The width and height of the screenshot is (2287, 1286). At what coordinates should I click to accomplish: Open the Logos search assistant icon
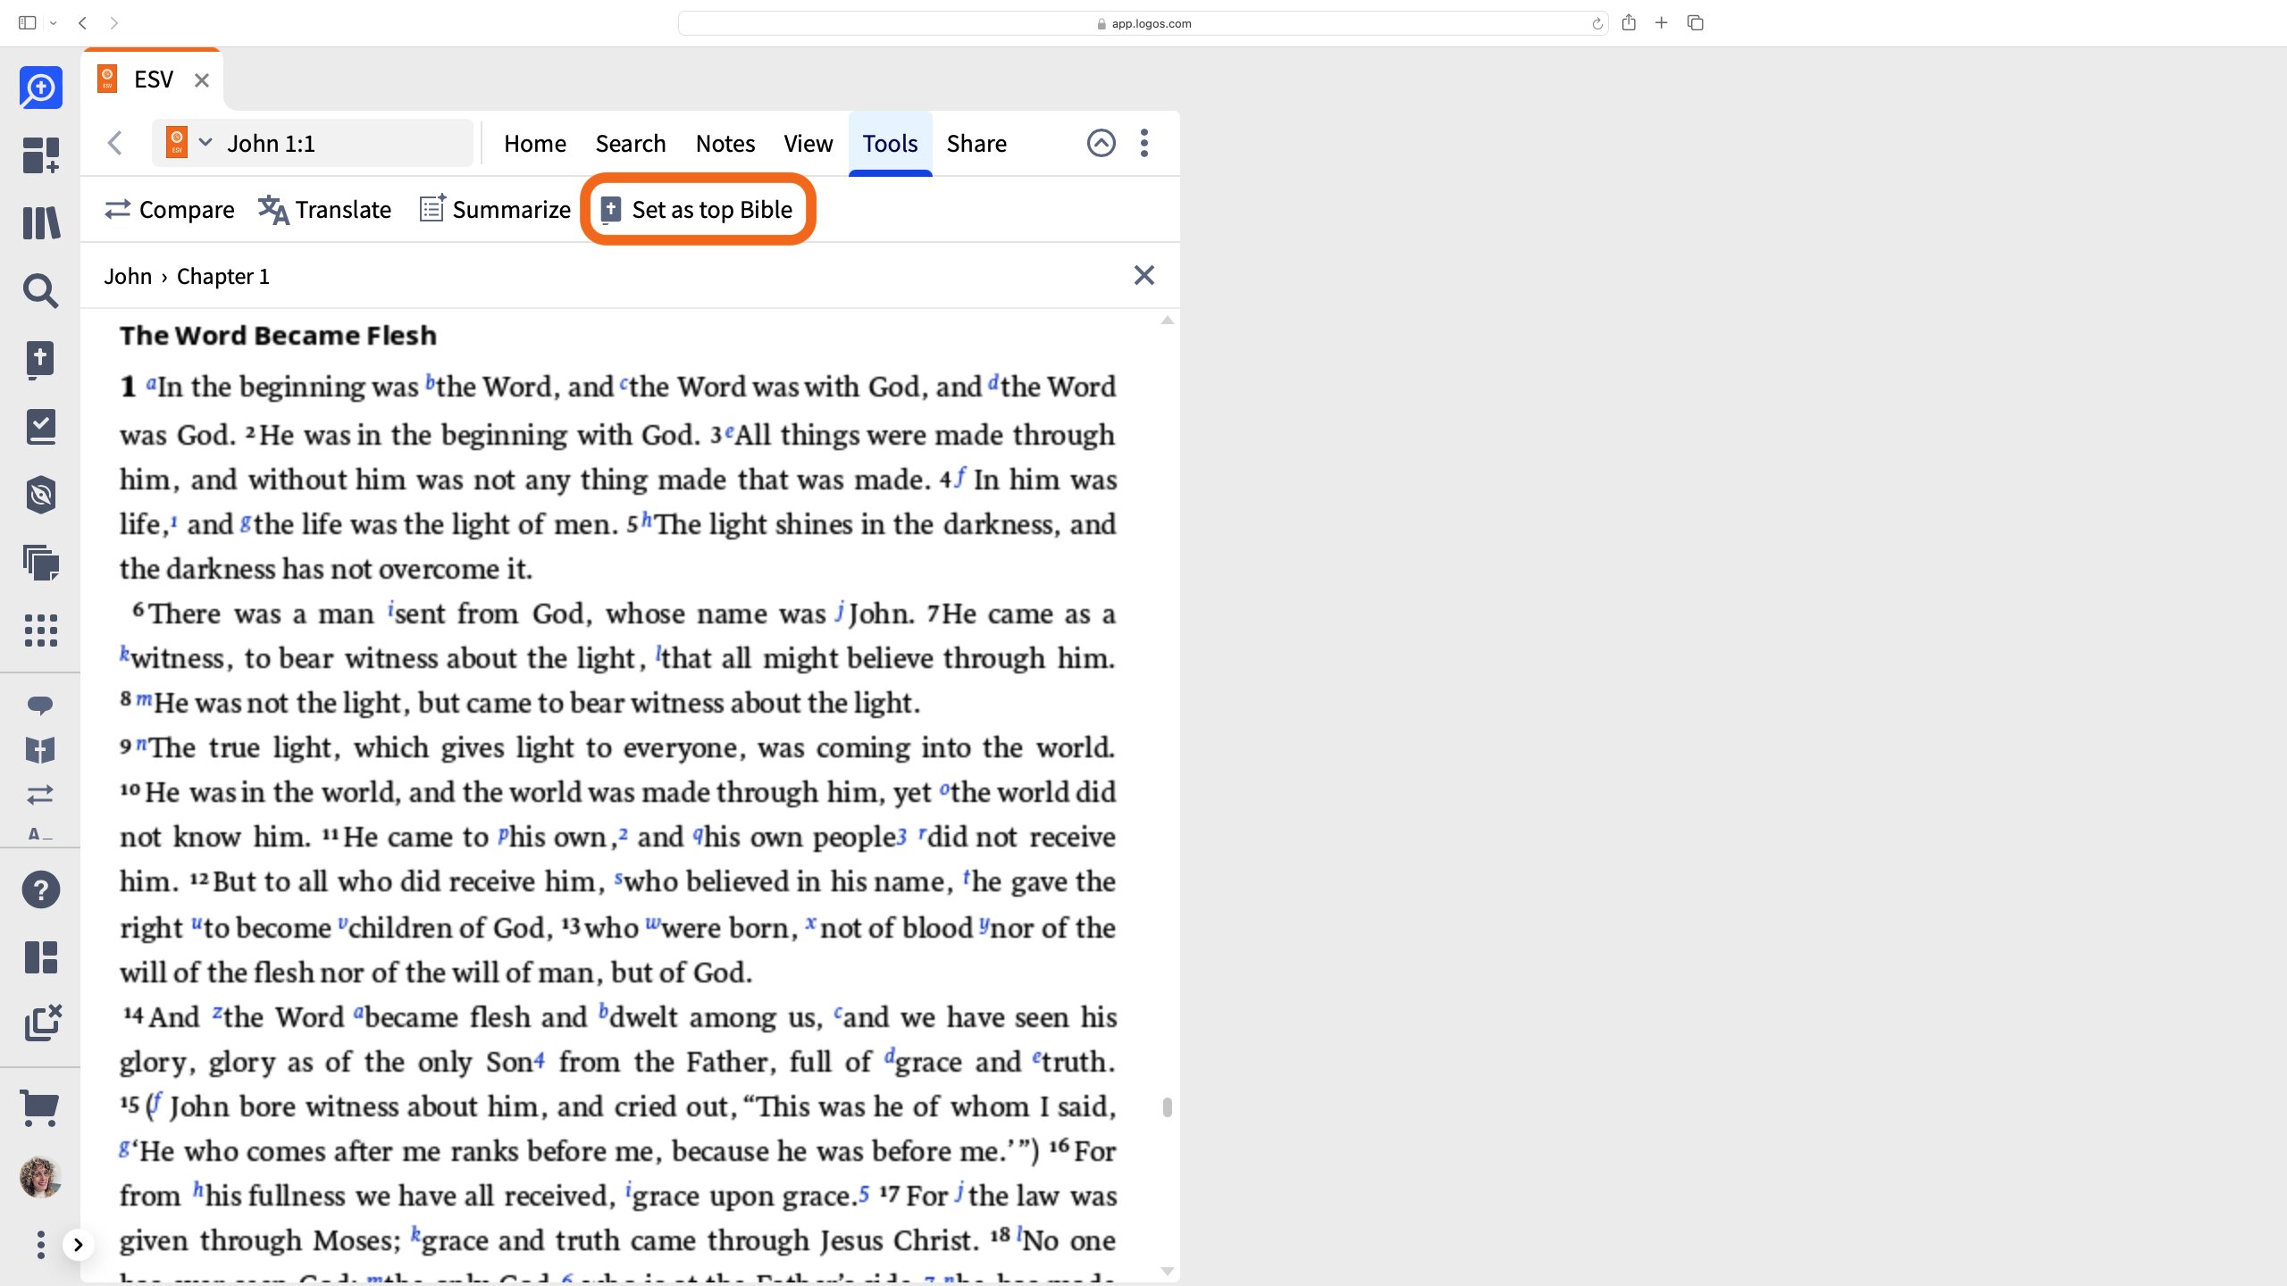click(x=41, y=88)
